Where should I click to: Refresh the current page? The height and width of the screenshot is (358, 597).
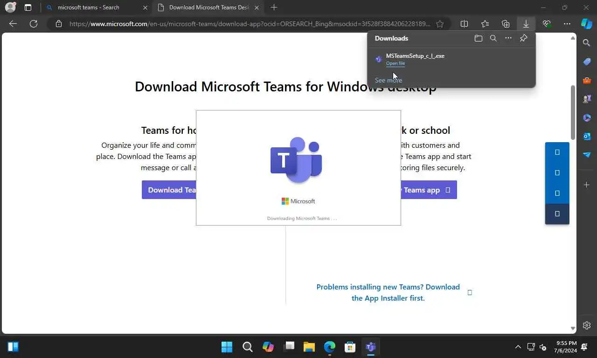tap(34, 24)
